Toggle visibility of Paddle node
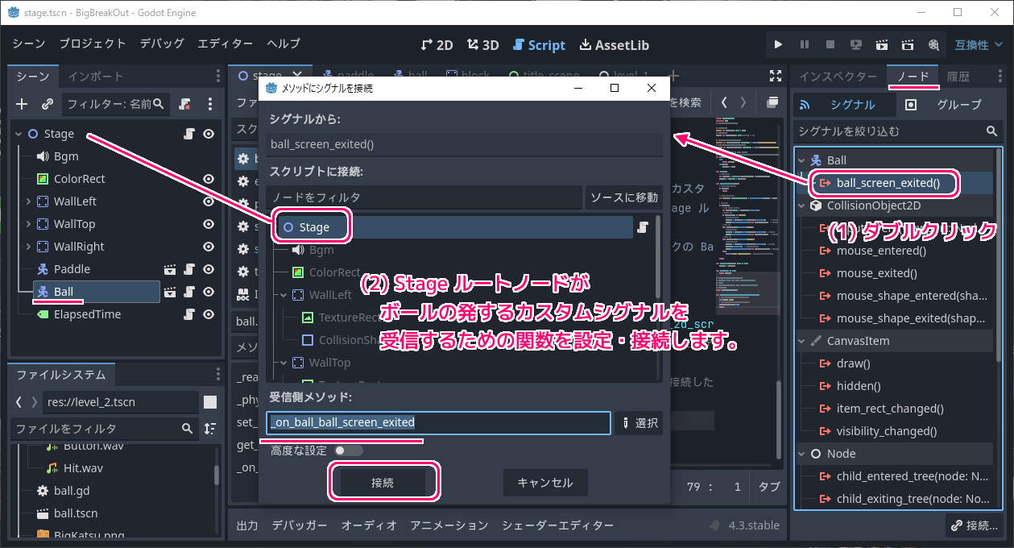The width and height of the screenshot is (1014, 548). pyautogui.click(x=209, y=269)
